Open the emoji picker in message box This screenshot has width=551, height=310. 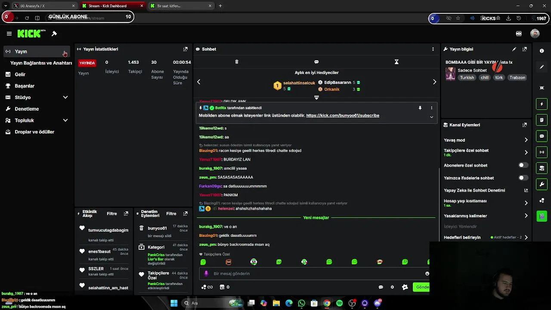click(427, 273)
